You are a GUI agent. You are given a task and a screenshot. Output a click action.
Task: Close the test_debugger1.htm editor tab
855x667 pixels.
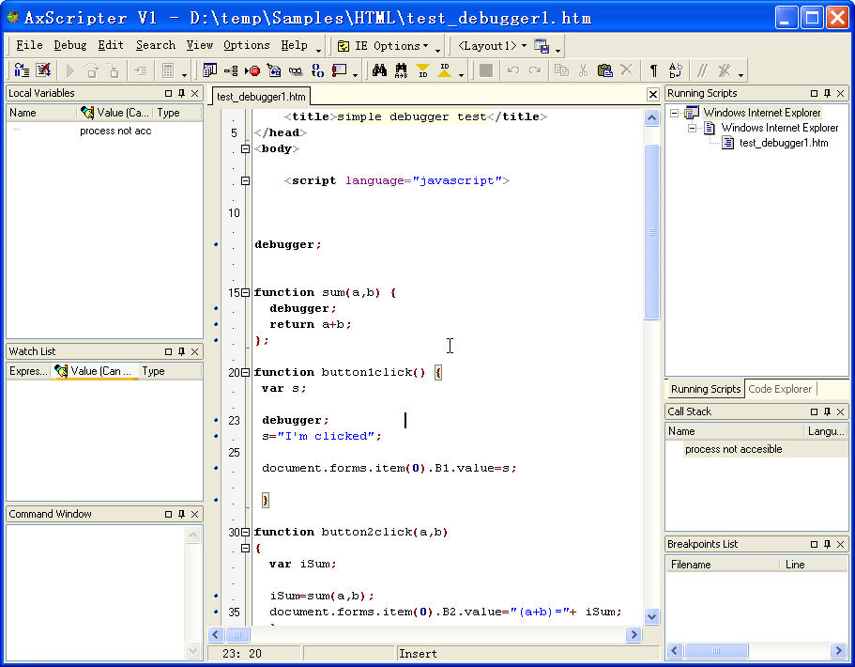click(x=653, y=95)
